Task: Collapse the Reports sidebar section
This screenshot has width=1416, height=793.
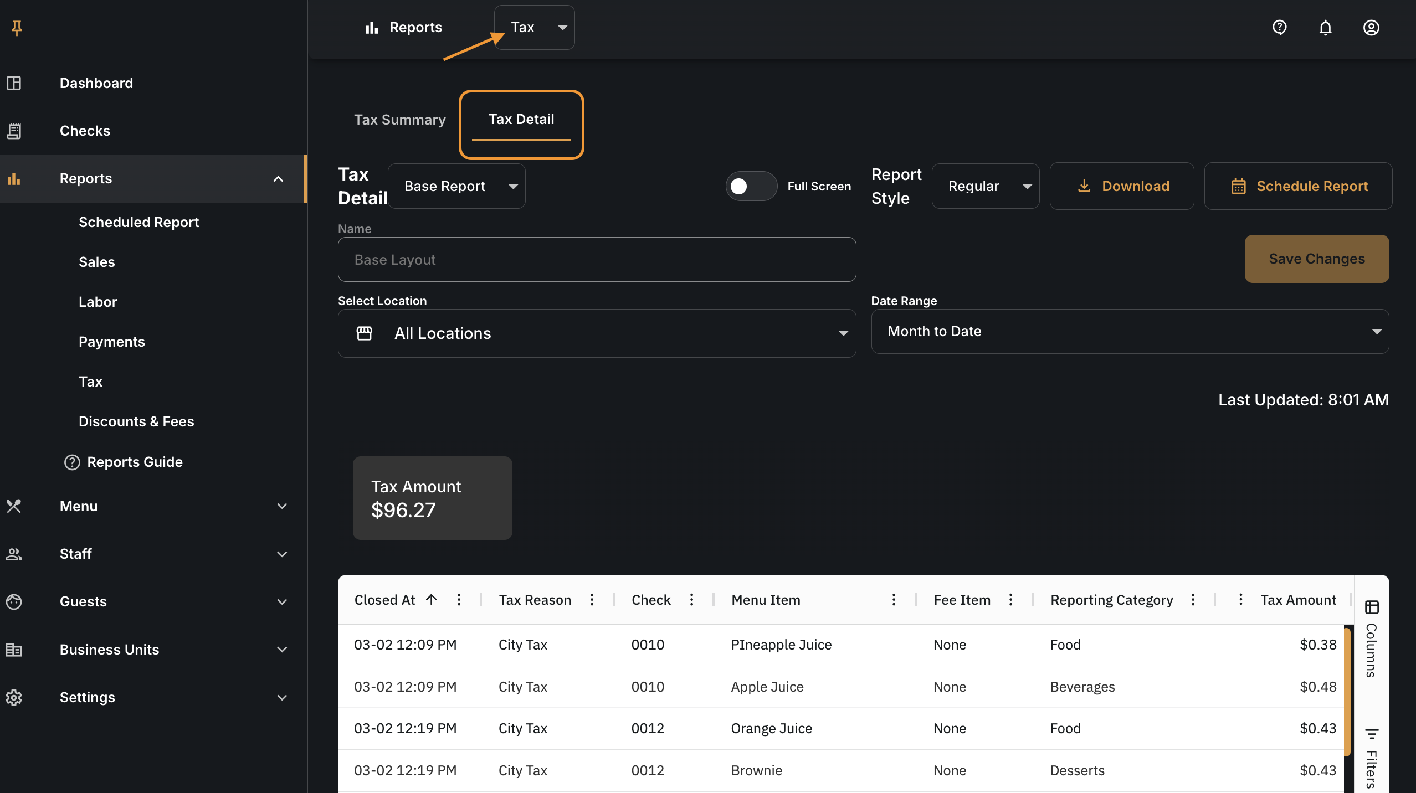Action: [278, 179]
